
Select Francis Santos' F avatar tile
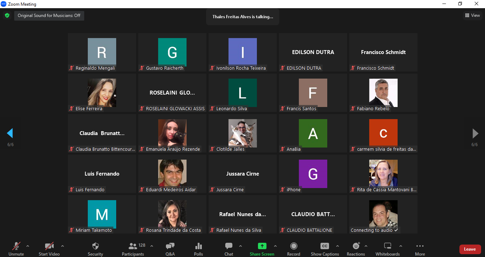(x=313, y=93)
